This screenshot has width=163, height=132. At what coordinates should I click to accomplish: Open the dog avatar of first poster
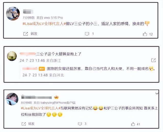point(13,14)
